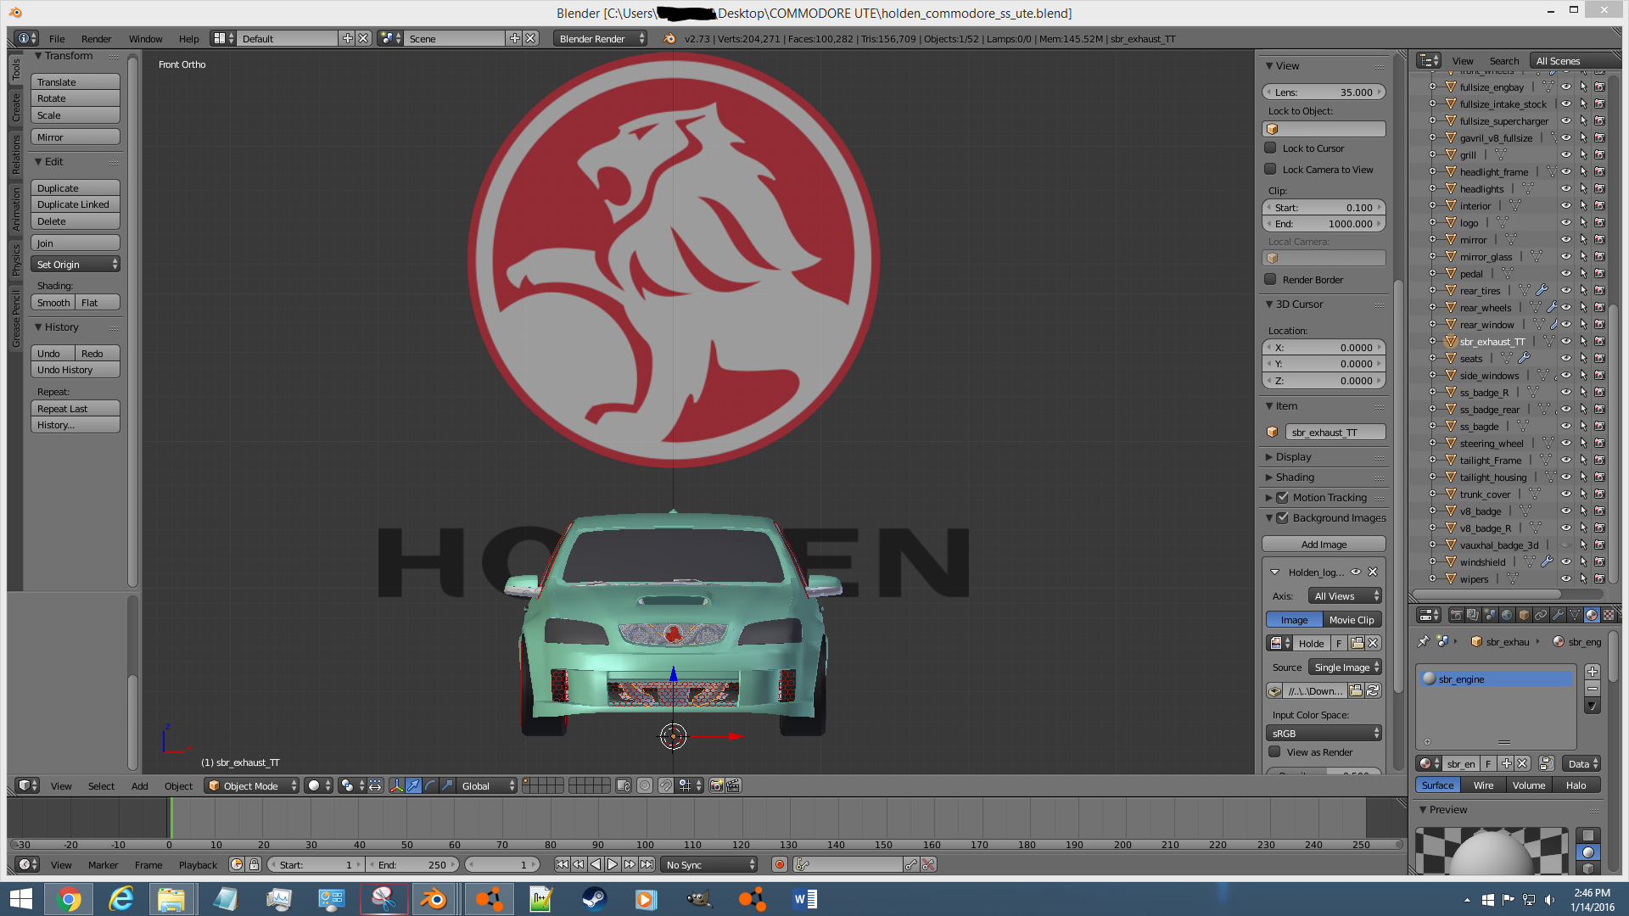Open the sRGB color space dropdown

pos(1324,734)
